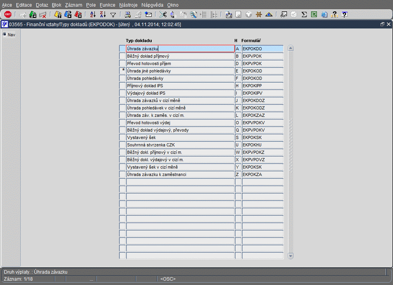Open the Funkce menu
393x285 pixels.
[108, 5]
